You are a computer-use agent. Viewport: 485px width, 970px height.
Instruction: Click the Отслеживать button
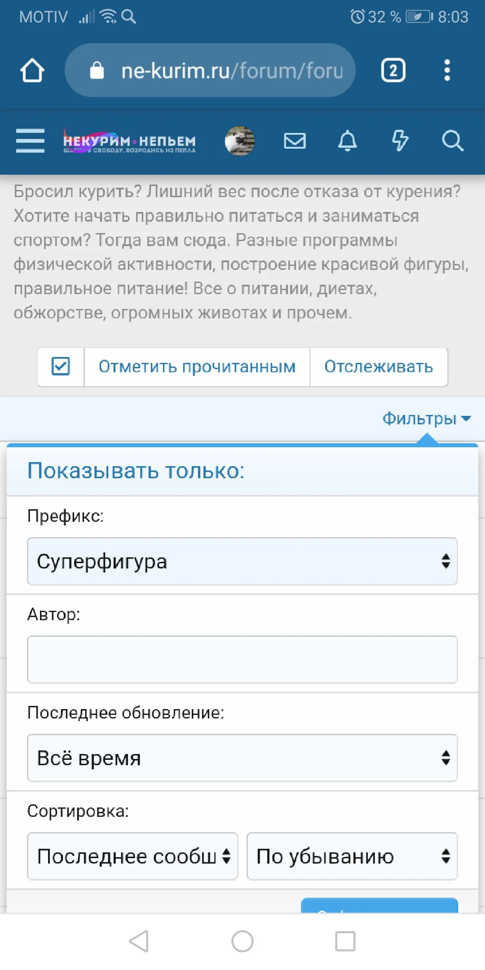tap(379, 366)
